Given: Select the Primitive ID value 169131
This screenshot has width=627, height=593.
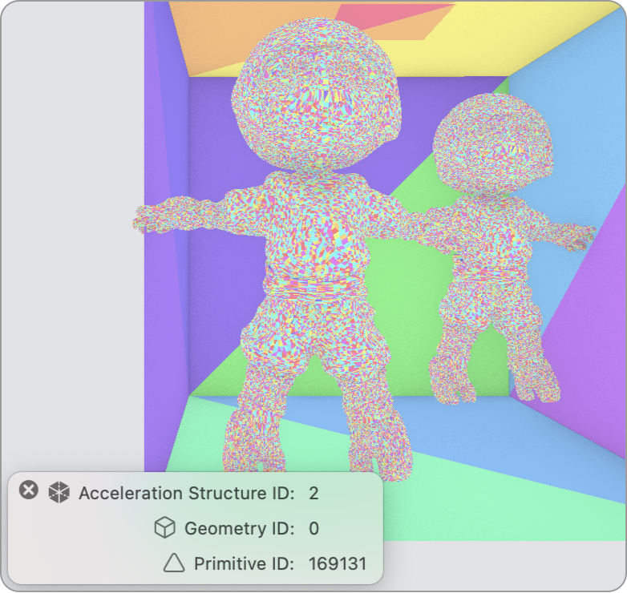Looking at the screenshot, I should click(337, 563).
